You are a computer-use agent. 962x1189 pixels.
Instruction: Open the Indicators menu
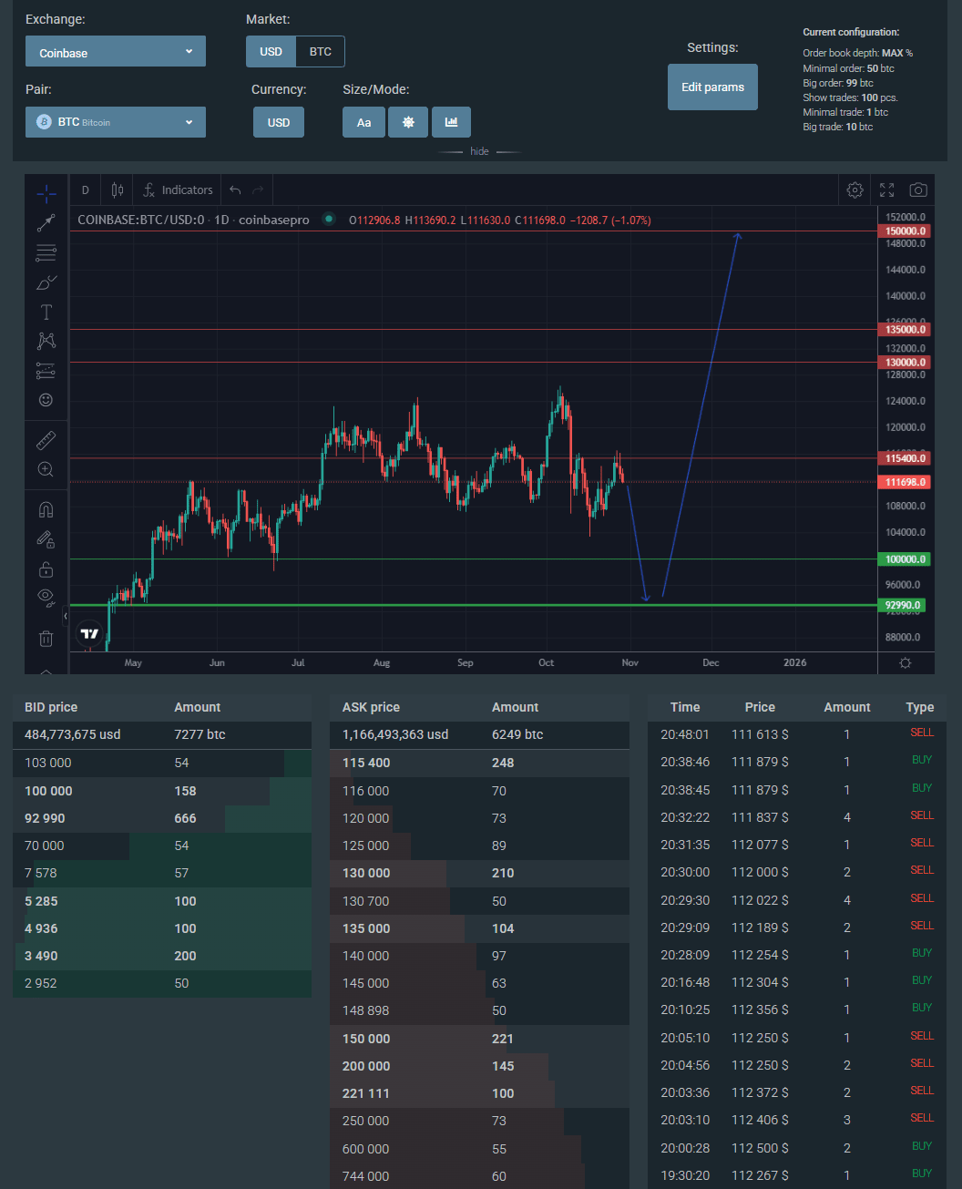178,190
